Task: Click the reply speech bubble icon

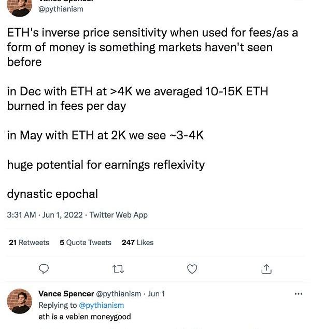Action: tap(45, 268)
